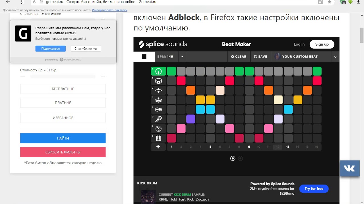Toggle the crimson pad at step 1 in row 8
This screenshot has height=204, width=364.
[171, 138]
